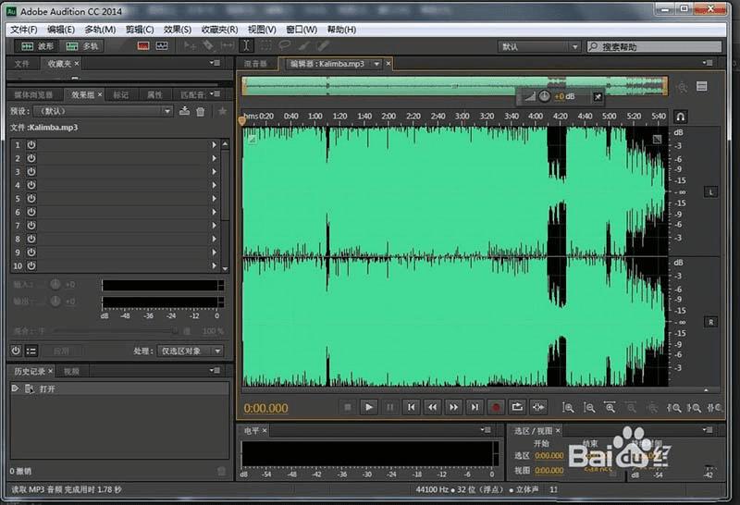Open the 效果(S) menu

[x=178, y=30]
